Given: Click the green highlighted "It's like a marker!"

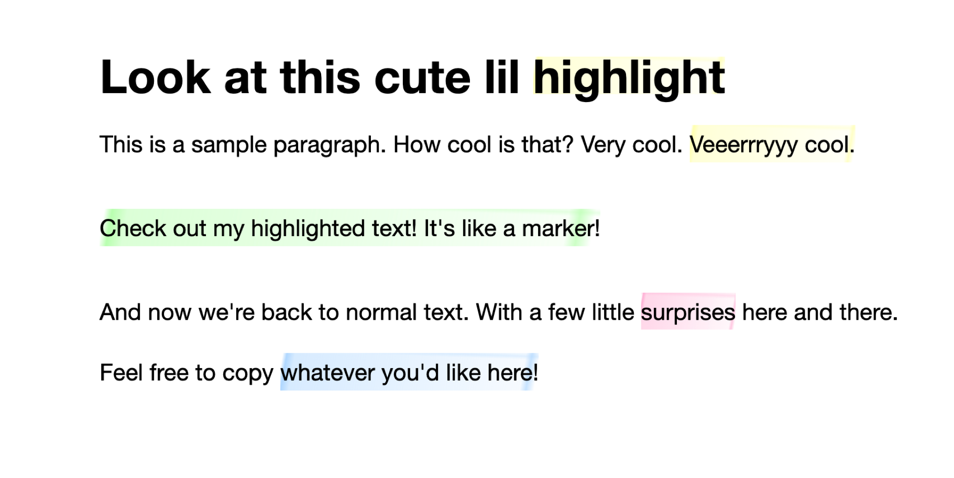Looking at the screenshot, I should click(512, 228).
